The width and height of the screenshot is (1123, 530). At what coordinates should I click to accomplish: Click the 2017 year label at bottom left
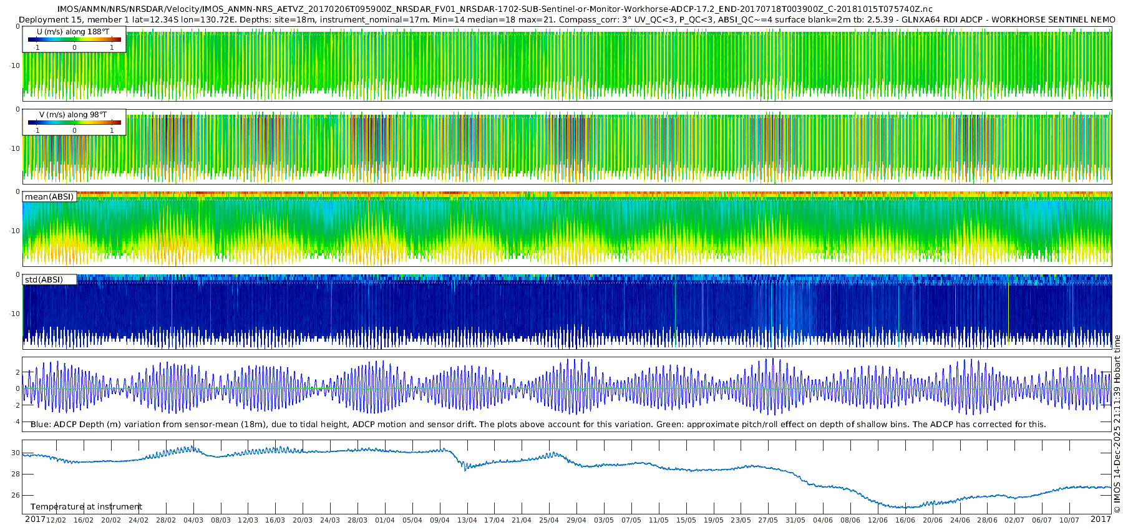pos(35,519)
